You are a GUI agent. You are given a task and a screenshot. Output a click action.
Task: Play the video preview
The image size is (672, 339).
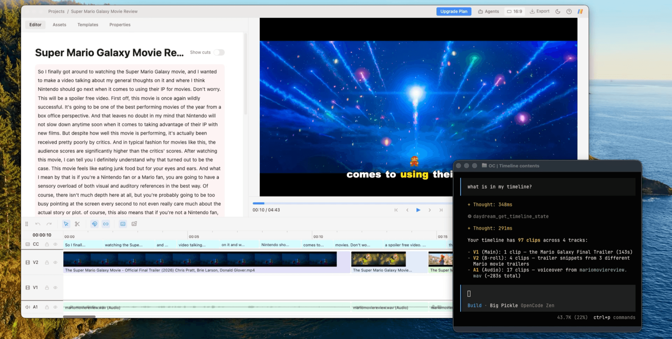pyautogui.click(x=418, y=210)
